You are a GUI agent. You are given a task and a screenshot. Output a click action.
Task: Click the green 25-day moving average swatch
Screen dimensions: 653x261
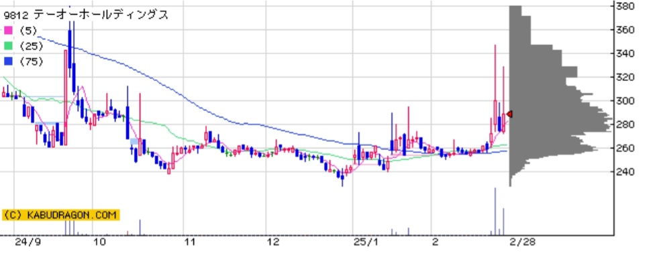coord(8,46)
